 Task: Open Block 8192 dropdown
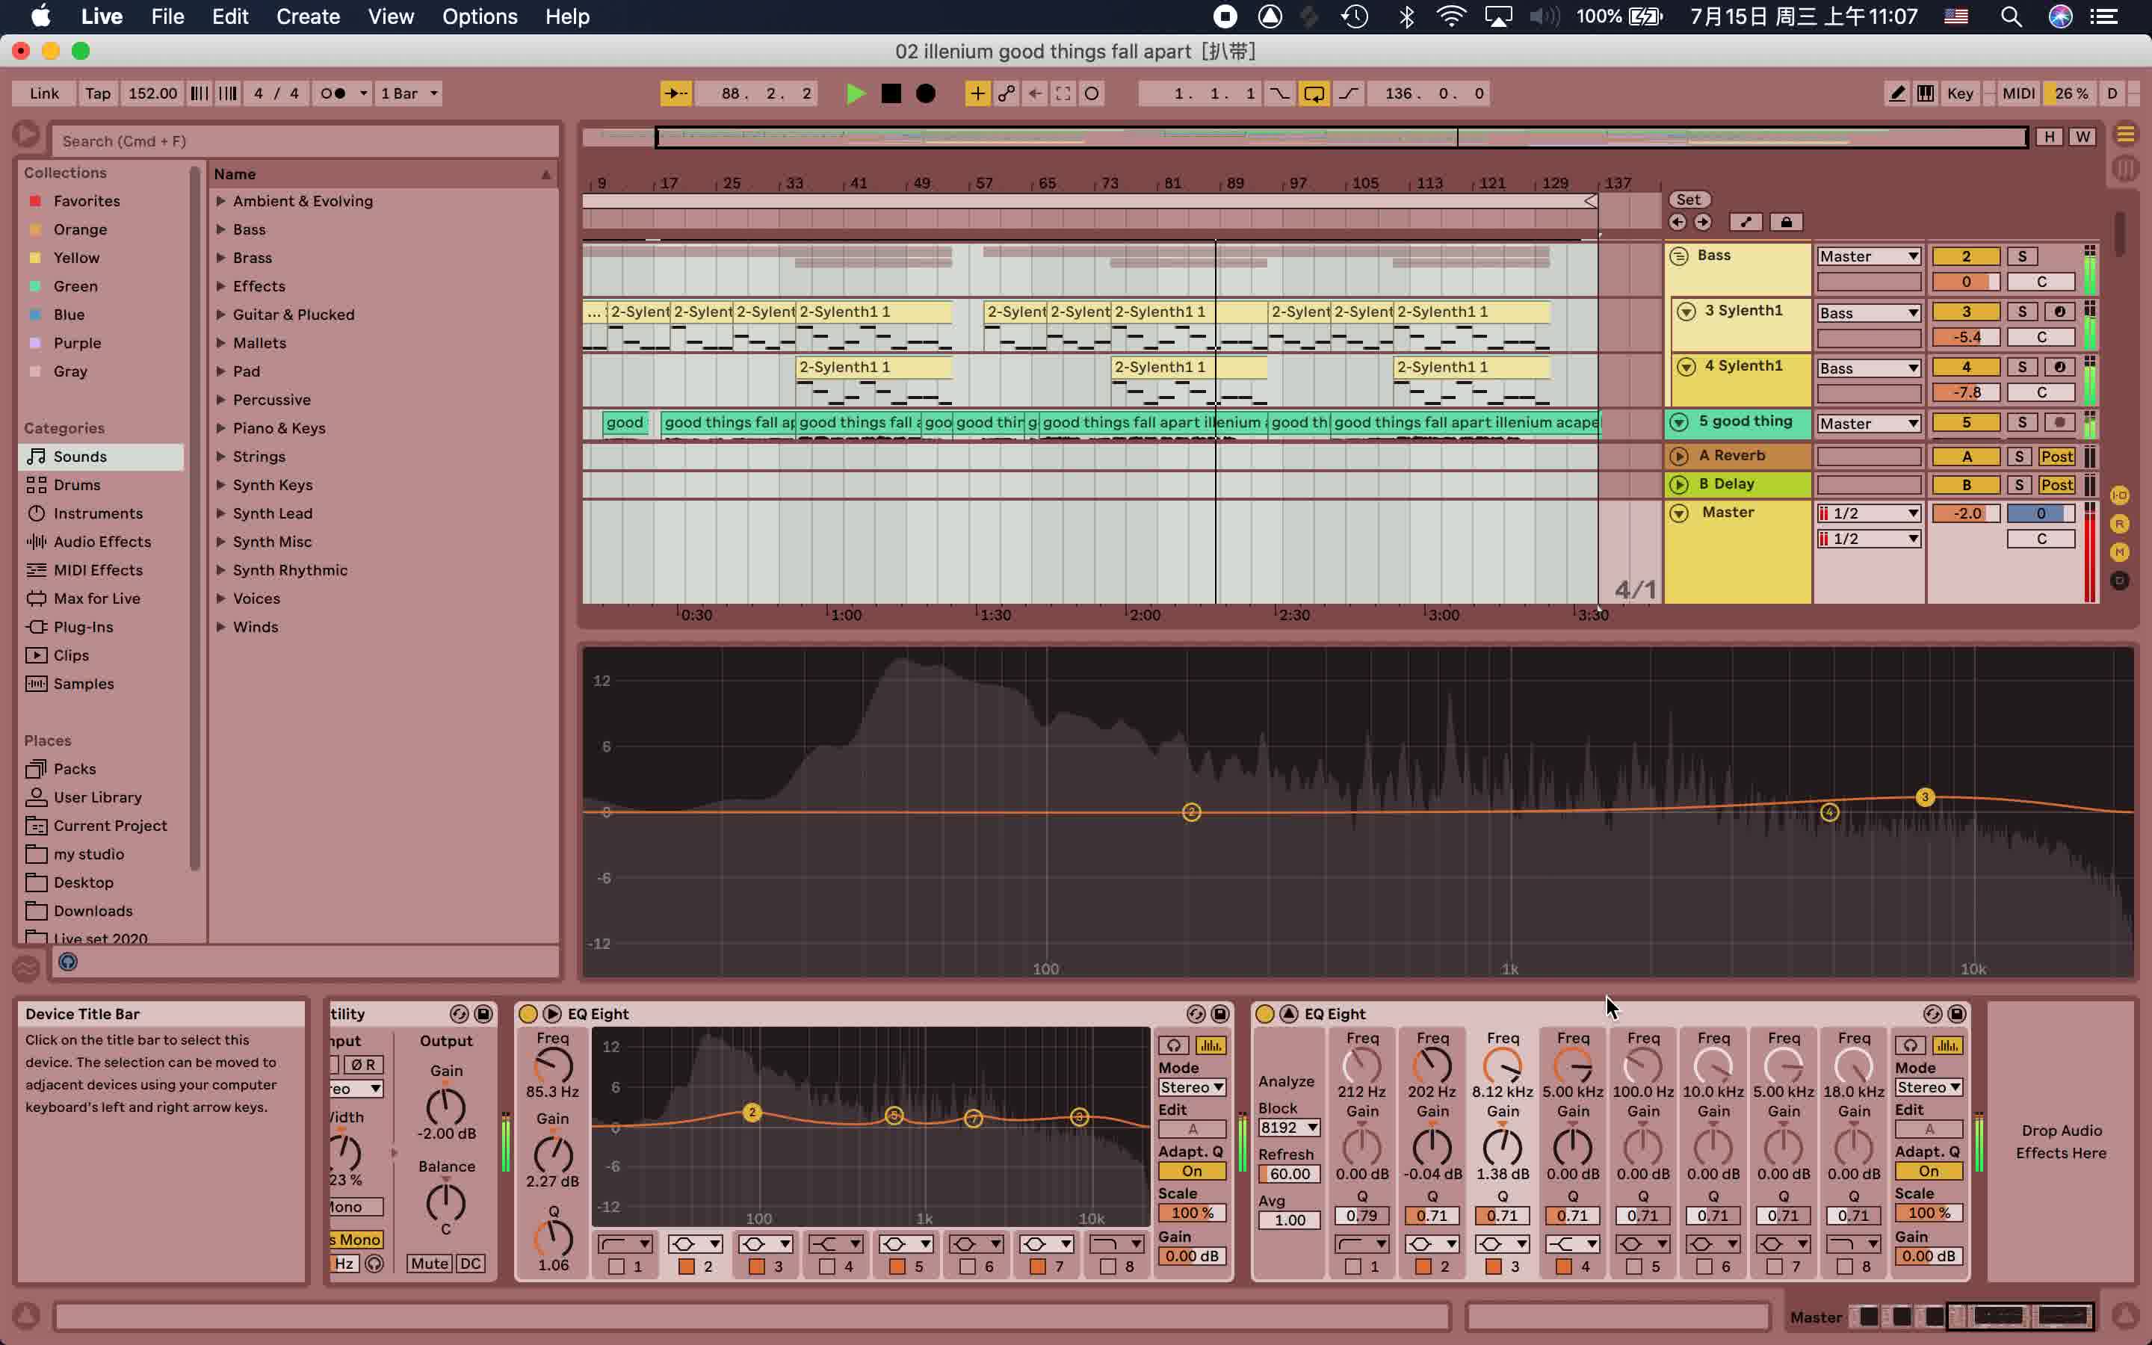point(1288,1128)
